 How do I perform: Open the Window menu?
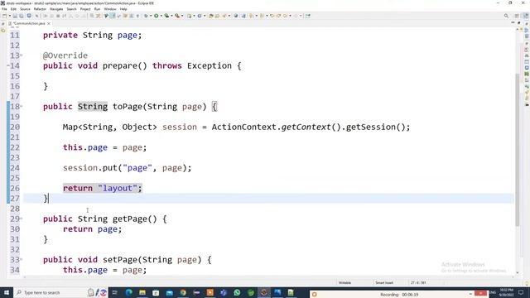110,9
